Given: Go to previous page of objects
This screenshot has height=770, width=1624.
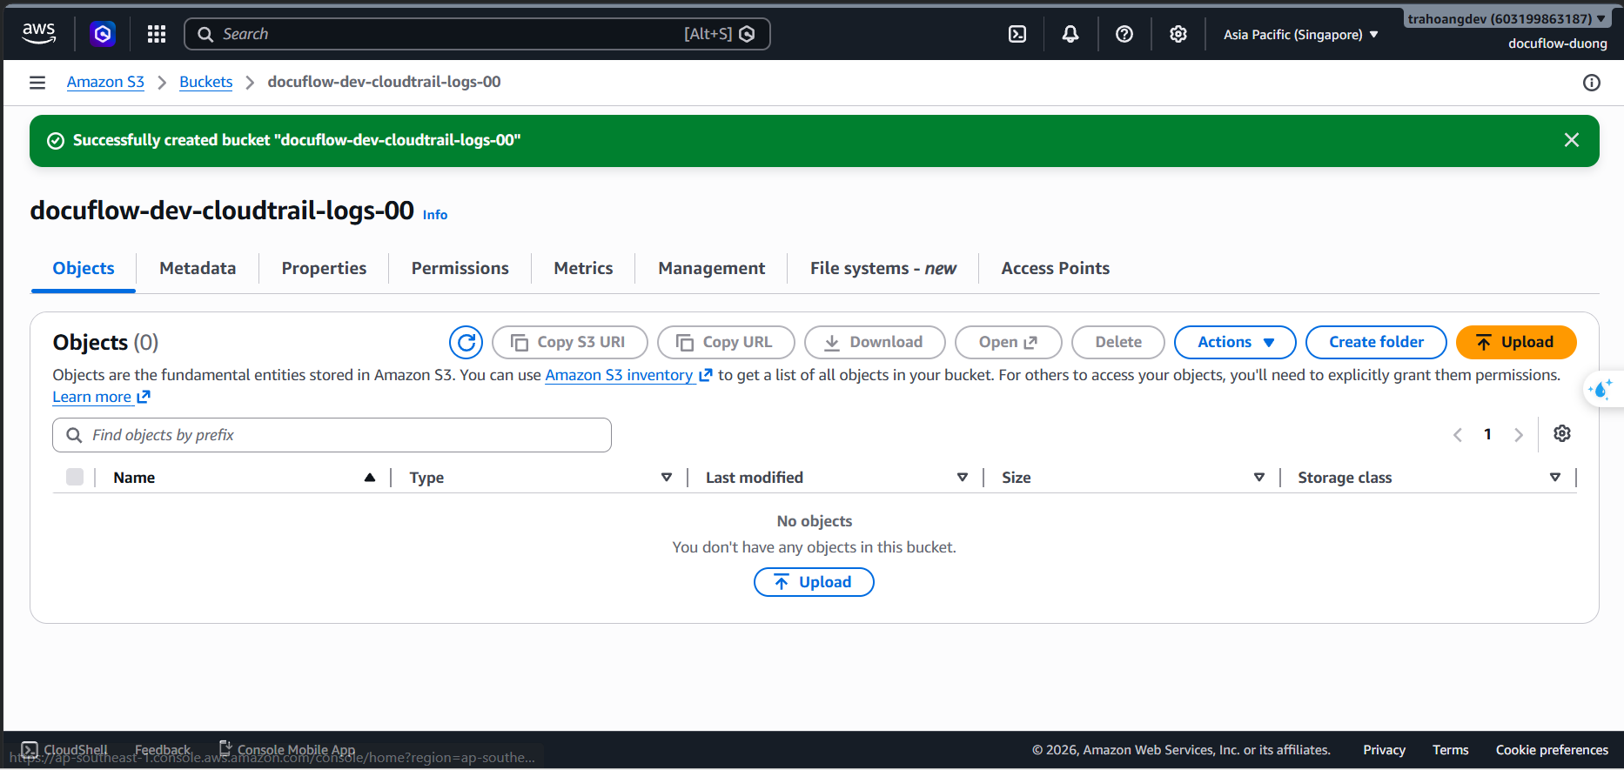Looking at the screenshot, I should [1458, 434].
